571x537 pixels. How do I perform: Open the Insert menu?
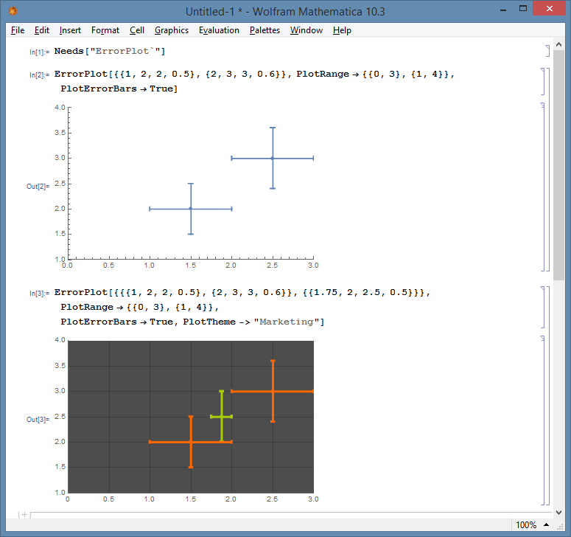(70, 30)
